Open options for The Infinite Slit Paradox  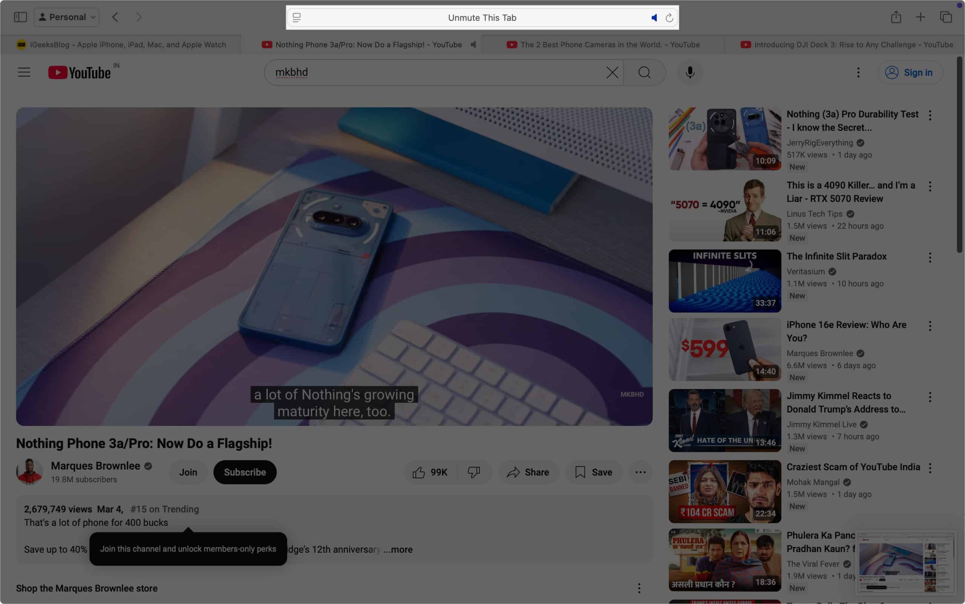tap(930, 258)
